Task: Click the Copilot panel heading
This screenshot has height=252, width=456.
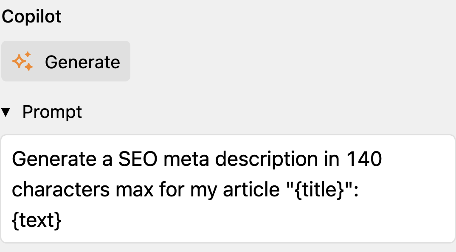Action: tap(31, 16)
